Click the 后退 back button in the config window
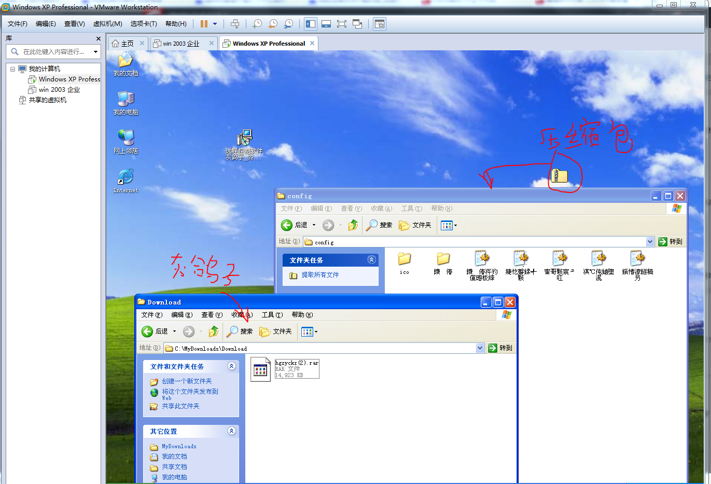 pos(294,225)
